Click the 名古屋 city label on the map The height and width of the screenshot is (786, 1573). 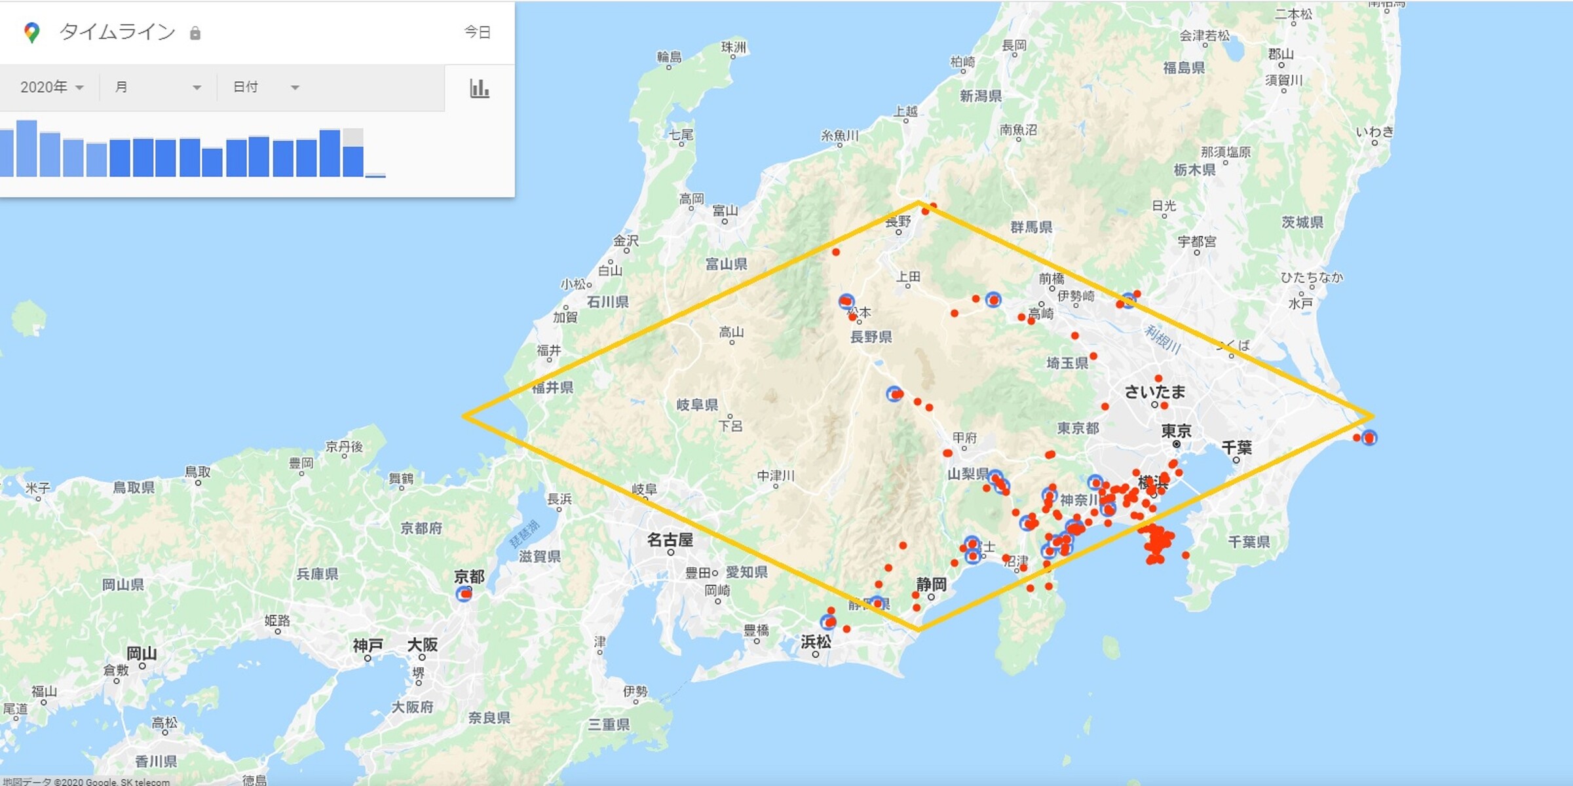tap(670, 540)
